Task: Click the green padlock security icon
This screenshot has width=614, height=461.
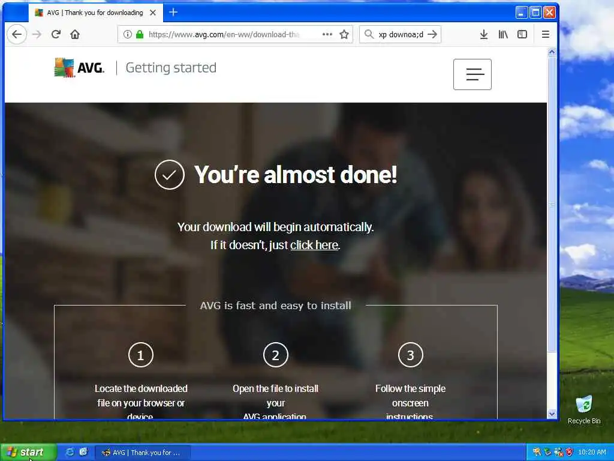Action: pyautogui.click(x=139, y=34)
